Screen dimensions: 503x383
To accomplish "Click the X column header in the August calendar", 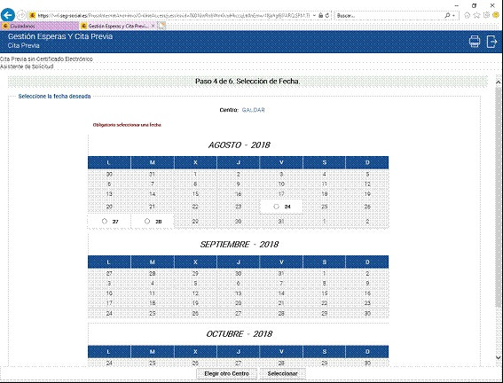I will pos(195,162).
